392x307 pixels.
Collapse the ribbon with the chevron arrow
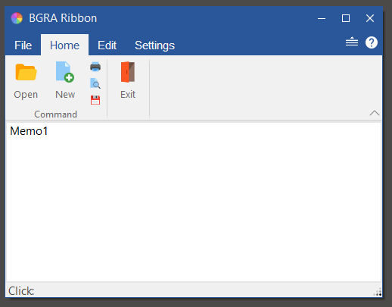tap(375, 113)
